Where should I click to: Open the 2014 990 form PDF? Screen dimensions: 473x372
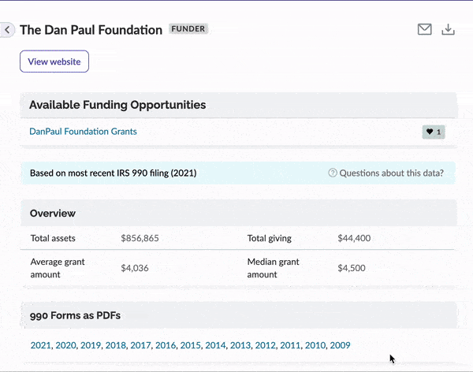[215, 345]
